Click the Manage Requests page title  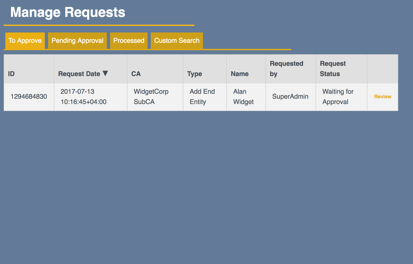click(x=68, y=12)
